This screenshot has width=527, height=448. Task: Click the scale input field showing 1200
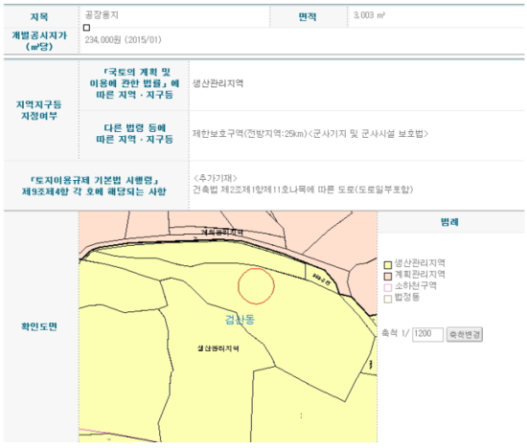[x=427, y=334]
